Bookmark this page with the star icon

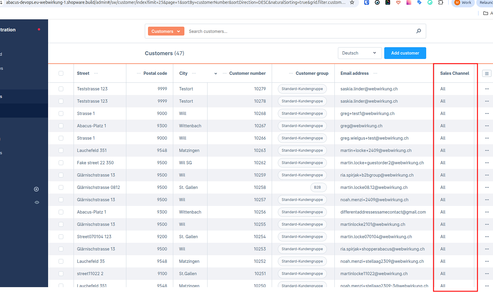352,2
